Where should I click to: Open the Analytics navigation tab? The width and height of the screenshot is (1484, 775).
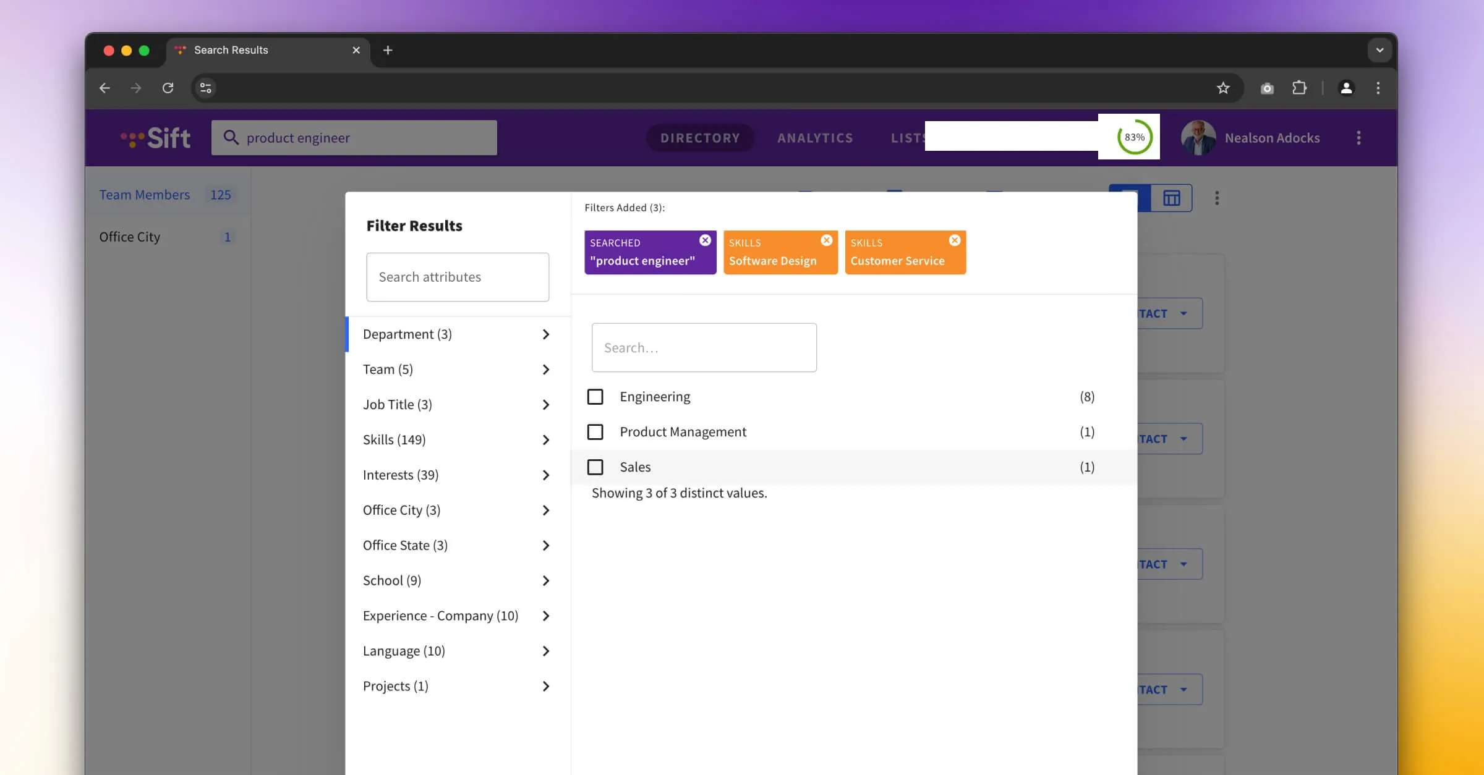[815, 138]
